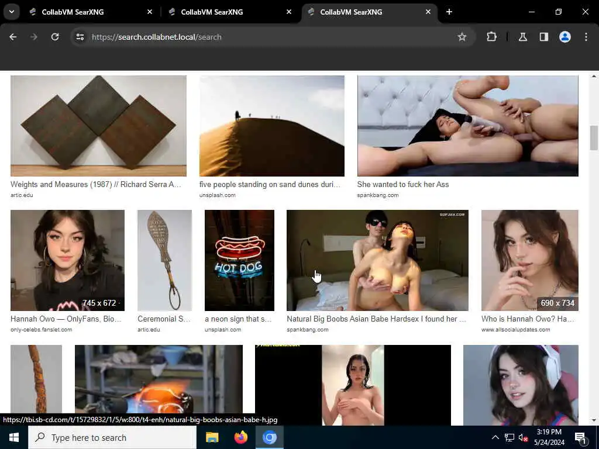This screenshot has width=599, height=449.
Task: Open the thumbnail of girl wearing white headphones
Action: point(521,385)
